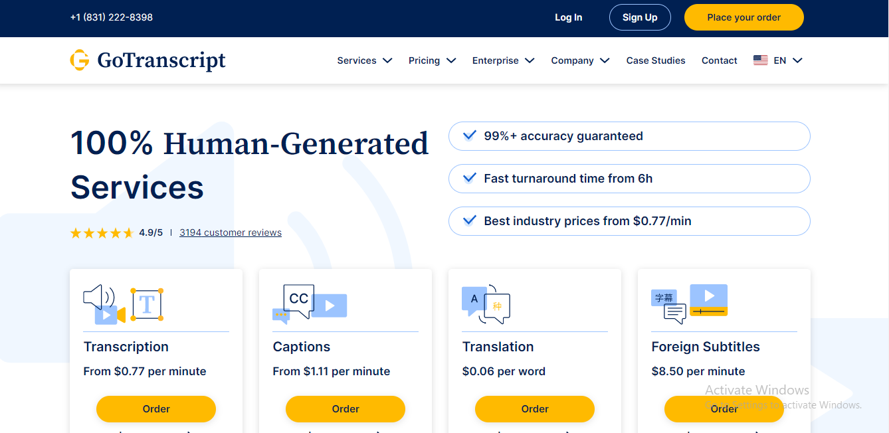Open the Contact page

point(720,60)
